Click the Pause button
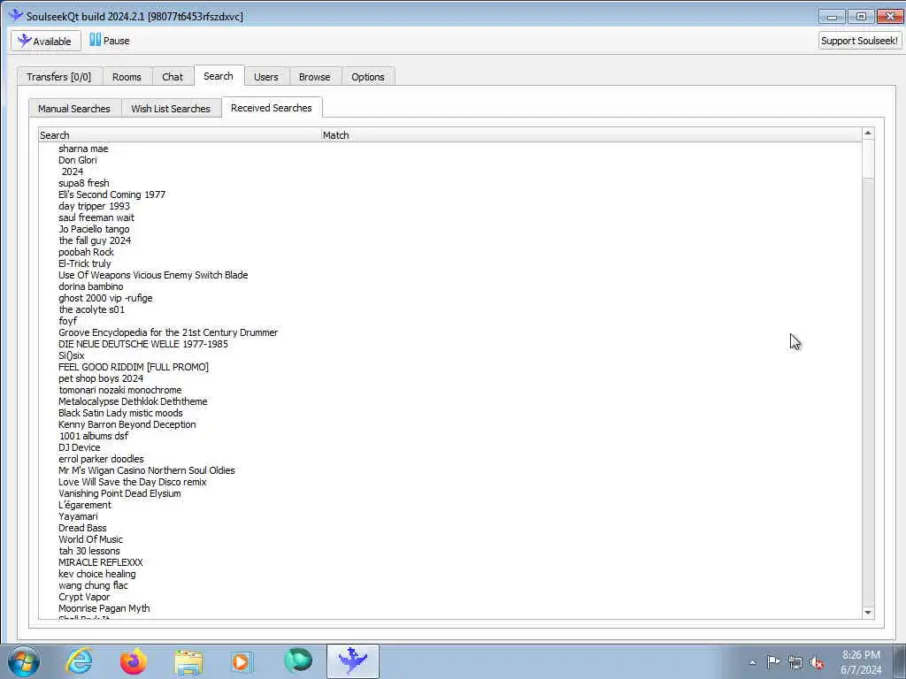Viewport: 906px width, 679px height. pyautogui.click(x=109, y=41)
